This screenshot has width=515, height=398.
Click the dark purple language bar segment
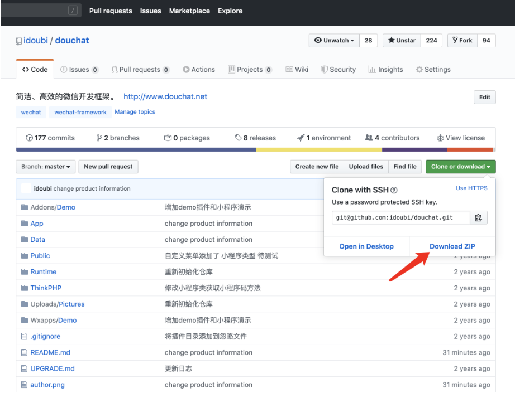(x=414, y=149)
